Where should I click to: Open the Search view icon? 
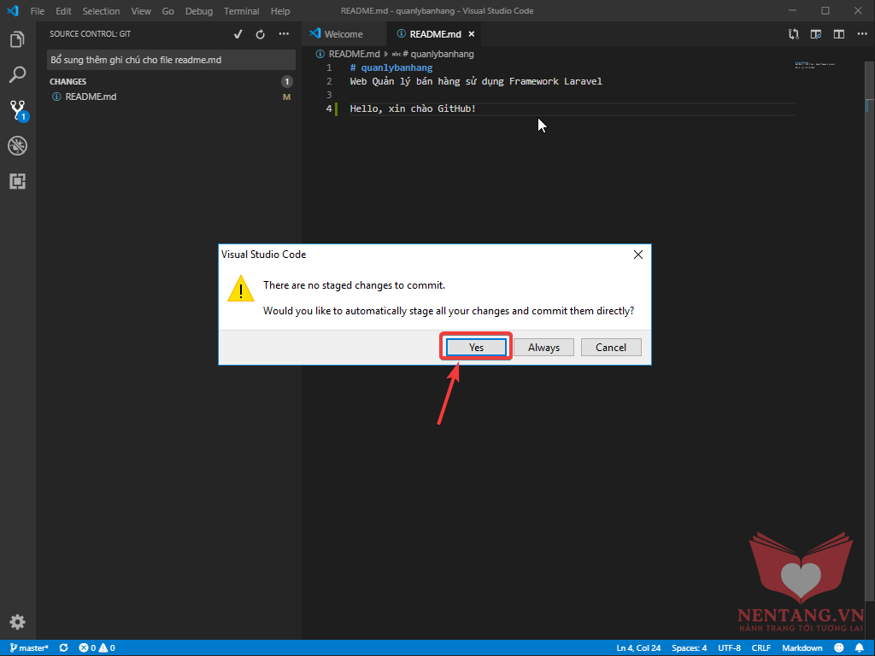pyautogui.click(x=17, y=75)
